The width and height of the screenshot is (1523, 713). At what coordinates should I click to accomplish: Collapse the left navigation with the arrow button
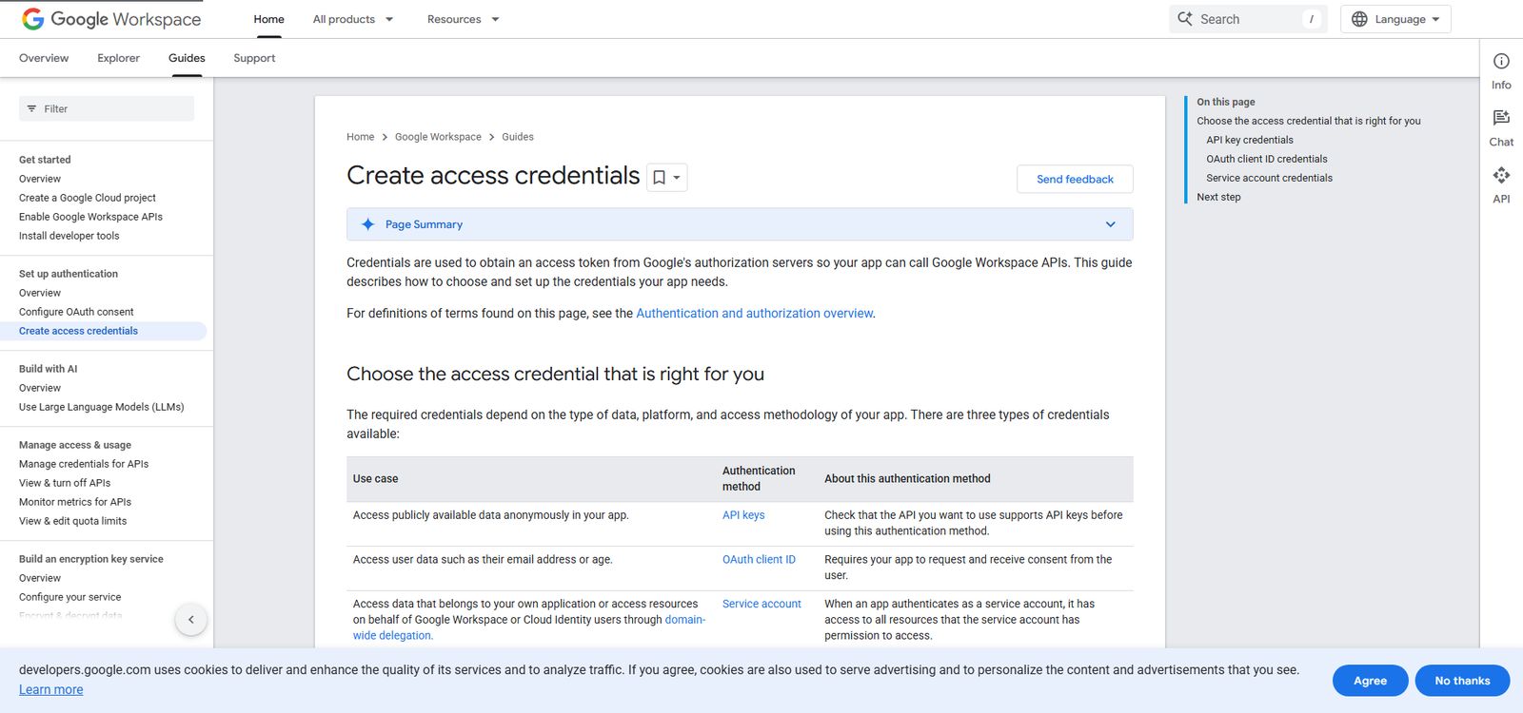point(191,620)
